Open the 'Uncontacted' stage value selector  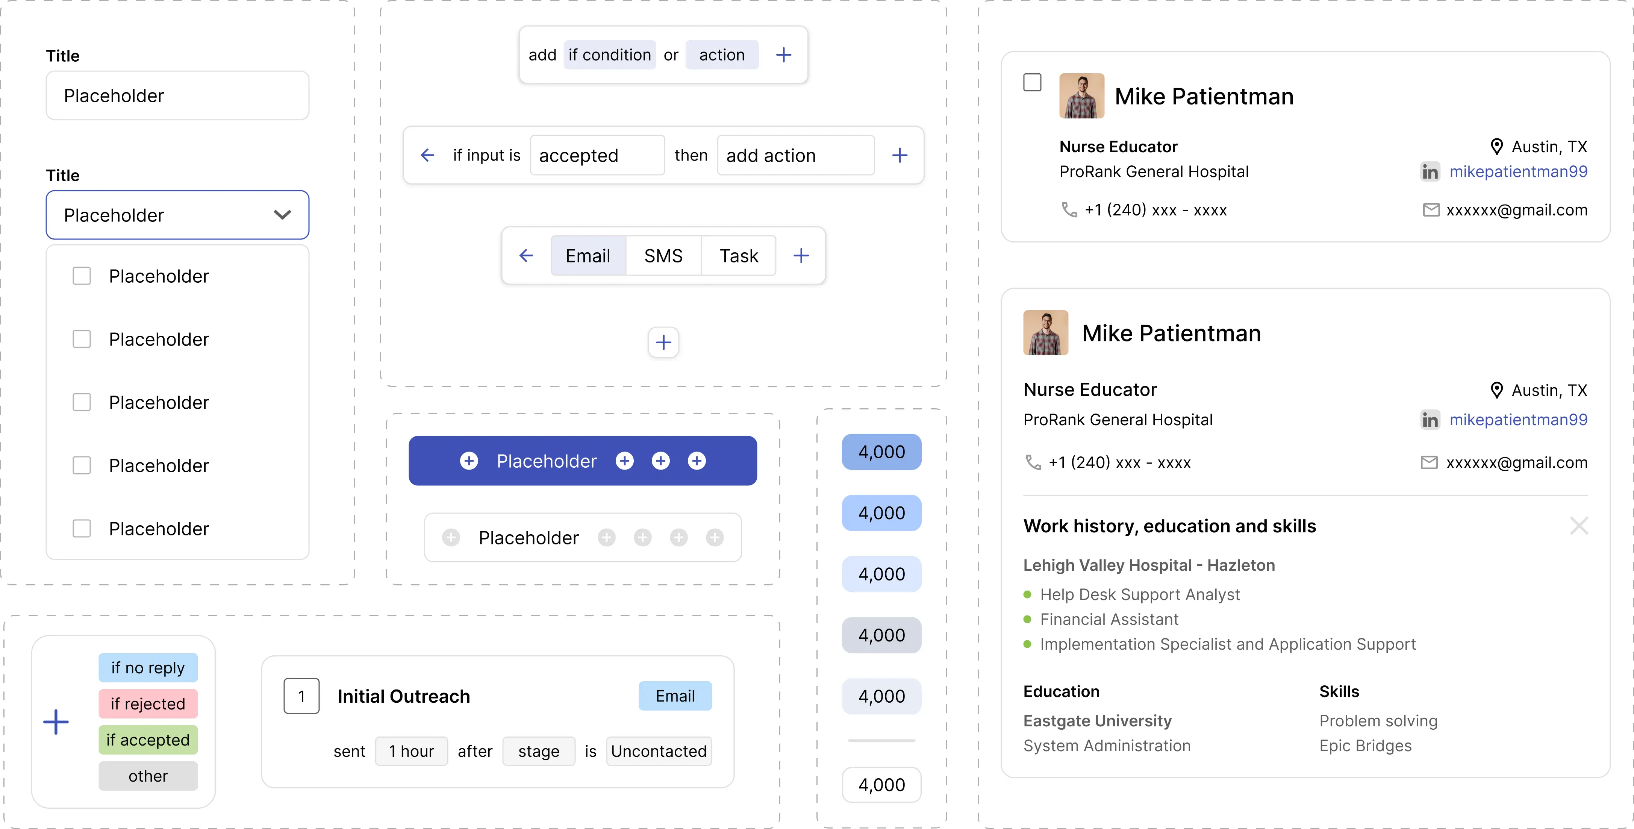pyautogui.click(x=659, y=751)
